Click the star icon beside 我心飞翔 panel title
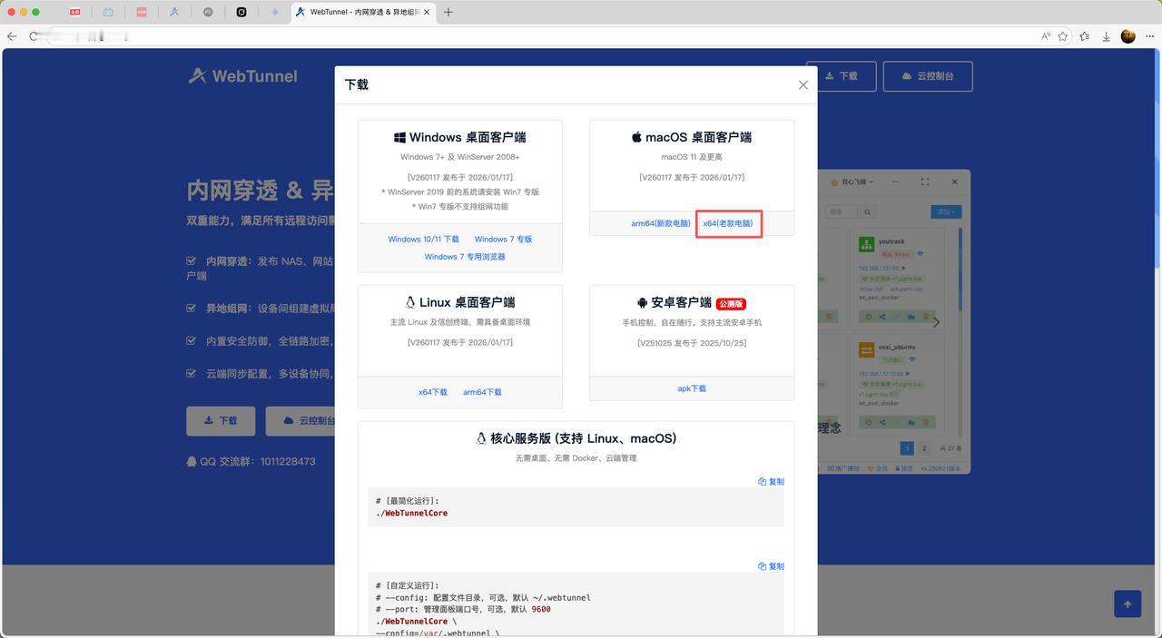This screenshot has height=638, width=1162. tap(834, 182)
